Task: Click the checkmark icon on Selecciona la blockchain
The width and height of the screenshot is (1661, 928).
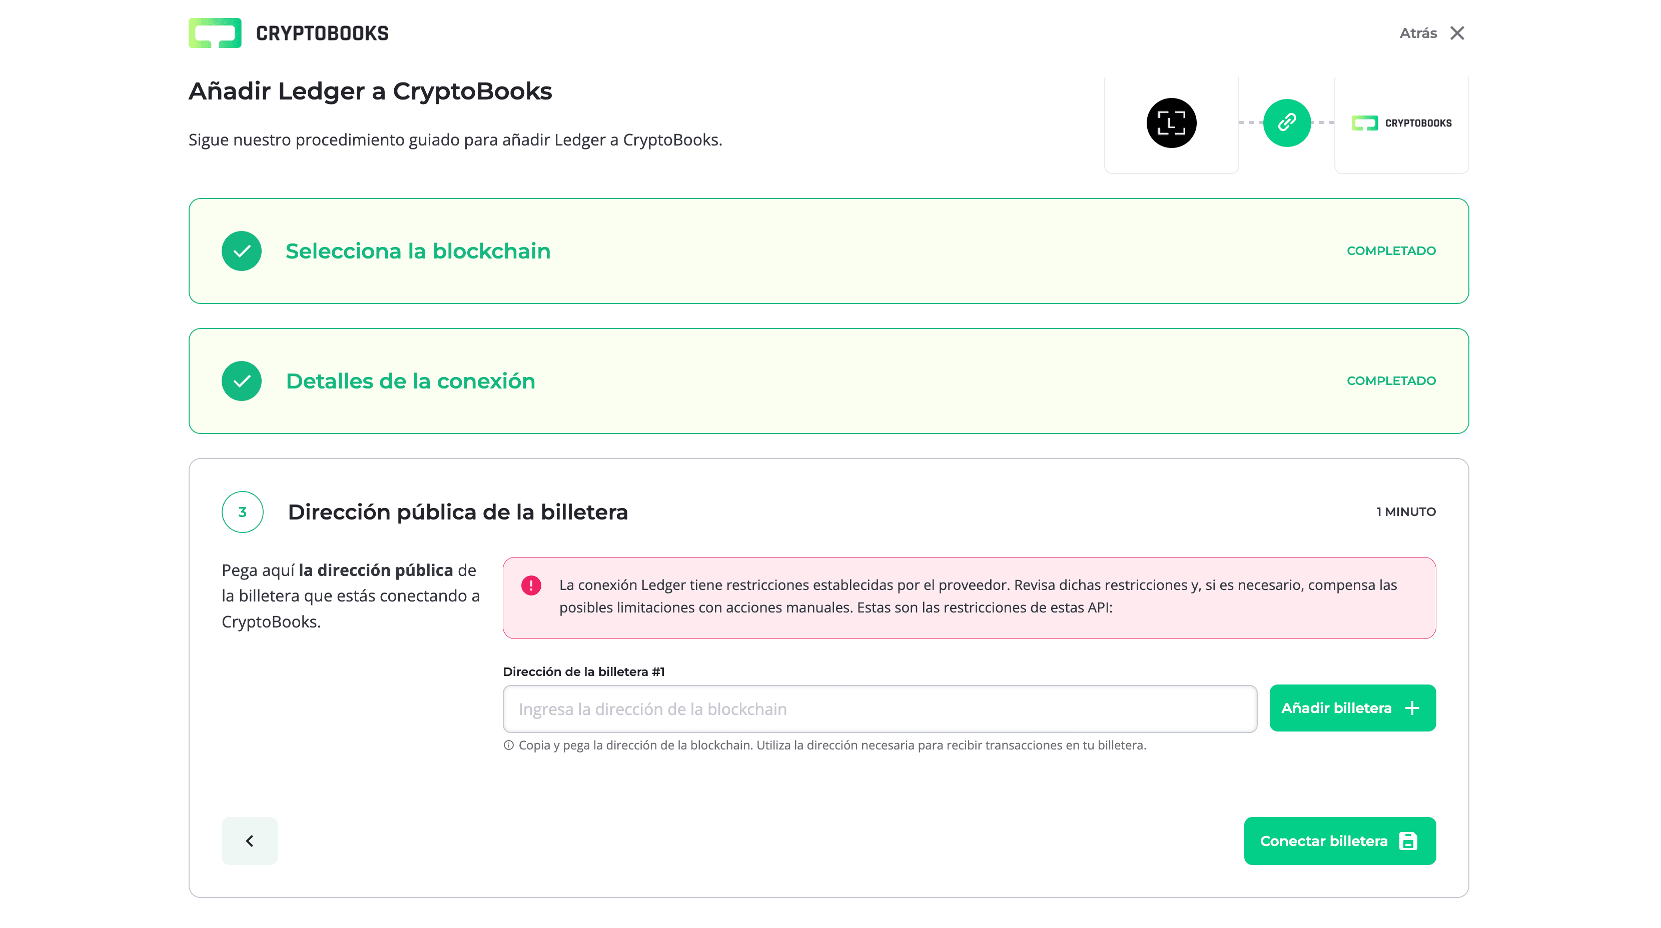Action: (x=242, y=250)
